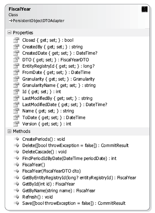Image resolution: width=155 pixels, height=213 pixels.
Task: Click the property icon for Granularity
Action: 16,79
